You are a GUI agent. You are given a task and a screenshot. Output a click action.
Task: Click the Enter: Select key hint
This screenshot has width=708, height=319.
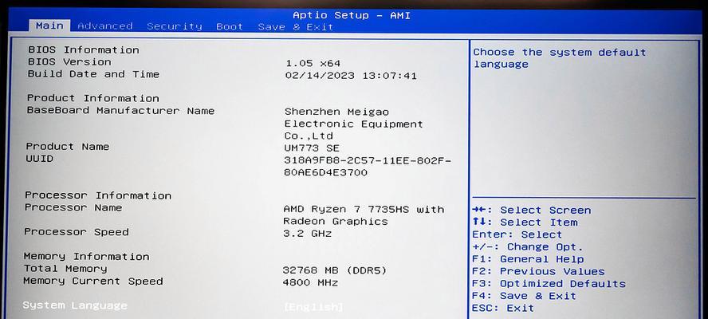coord(517,234)
